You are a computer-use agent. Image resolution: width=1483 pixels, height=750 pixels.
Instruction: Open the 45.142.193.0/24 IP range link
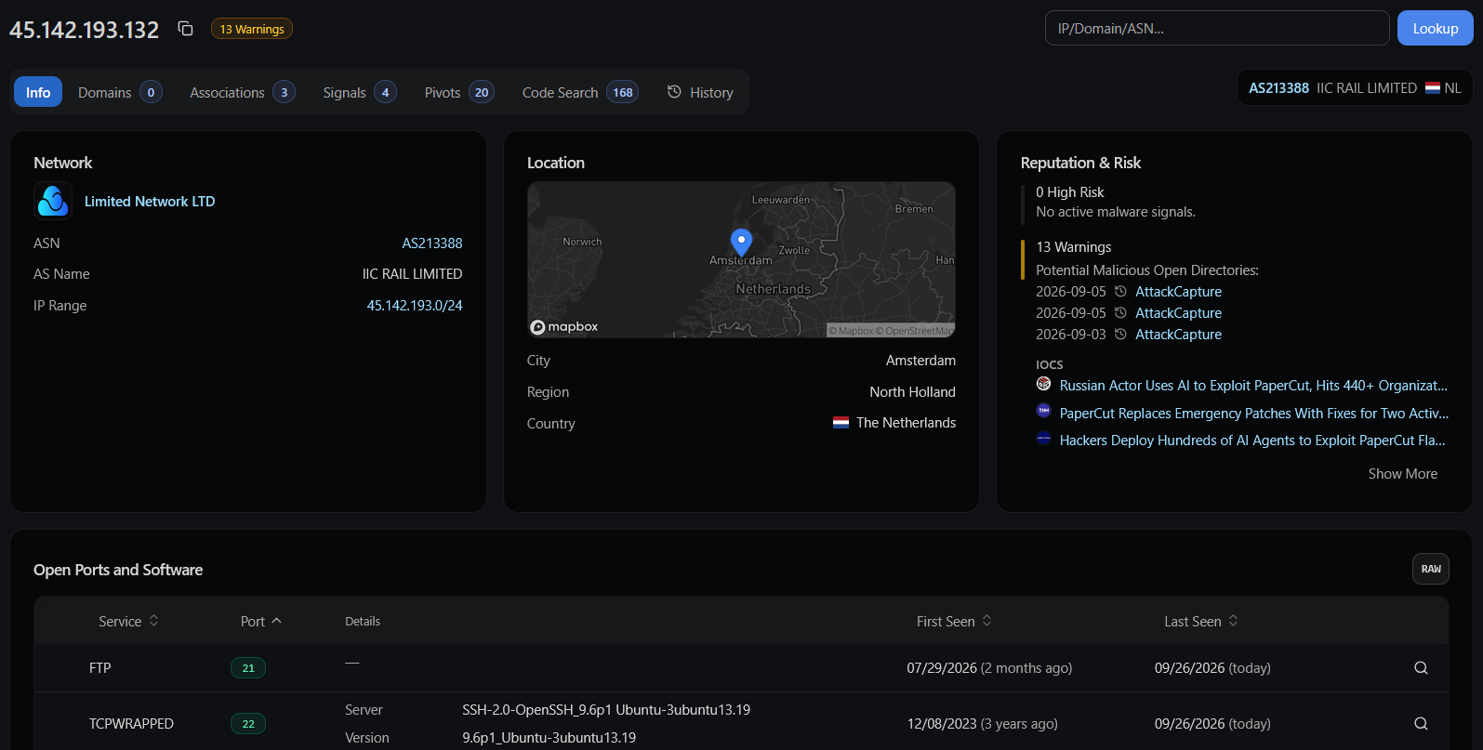click(415, 305)
